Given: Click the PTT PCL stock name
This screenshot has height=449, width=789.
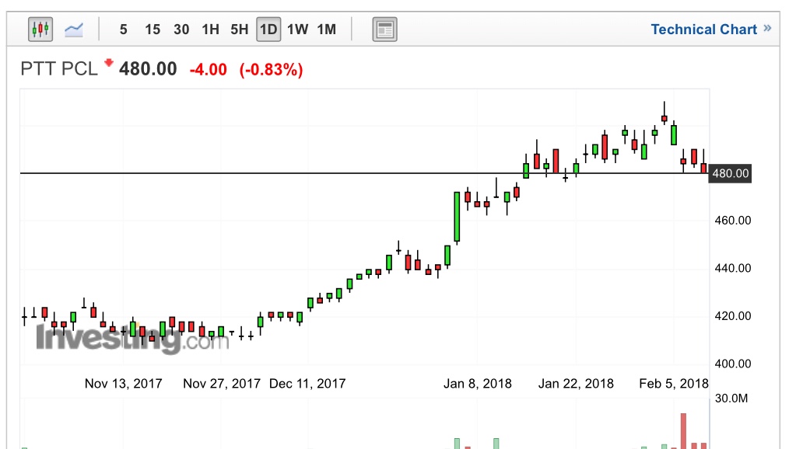Looking at the screenshot, I should point(59,69).
